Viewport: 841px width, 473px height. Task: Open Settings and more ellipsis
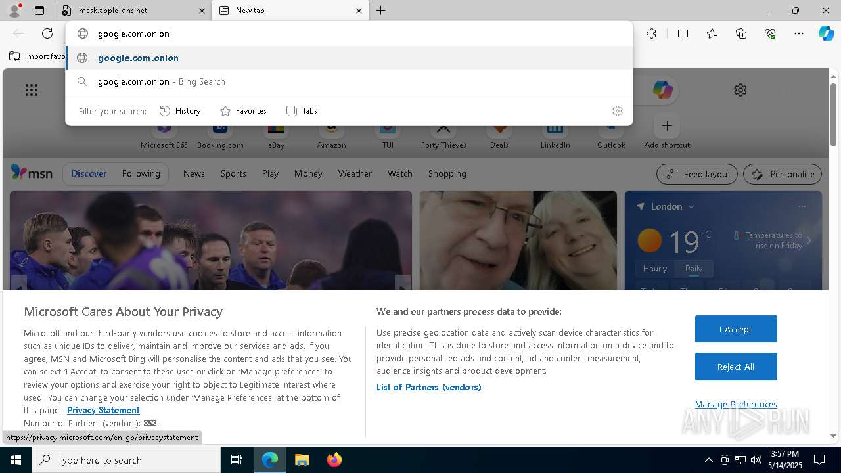click(799, 34)
